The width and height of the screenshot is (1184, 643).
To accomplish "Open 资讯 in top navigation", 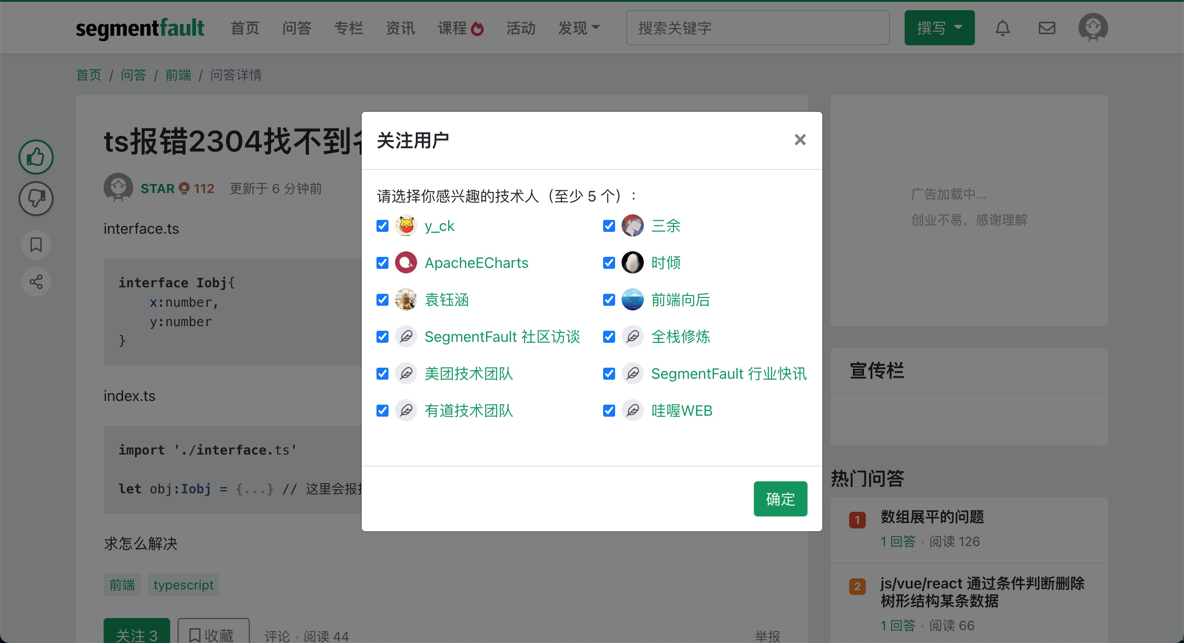I will [x=401, y=28].
